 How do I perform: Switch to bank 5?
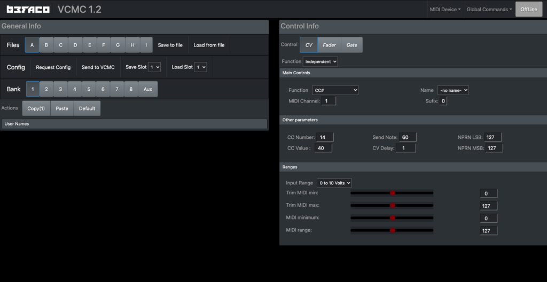pyautogui.click(x=89, y=89)
